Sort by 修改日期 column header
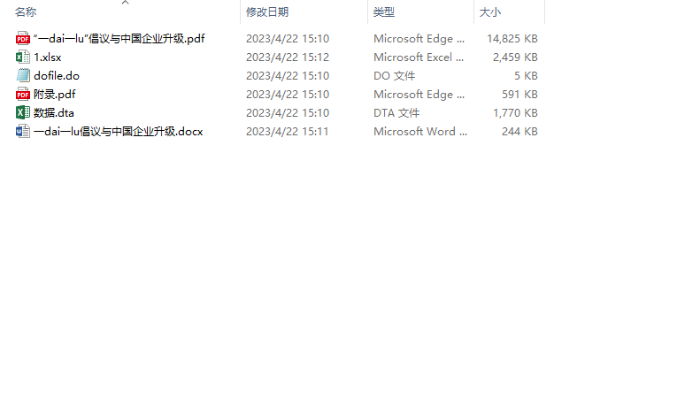Screen dimensions: 677x413 pyautogui.click(x=267, y=12)
